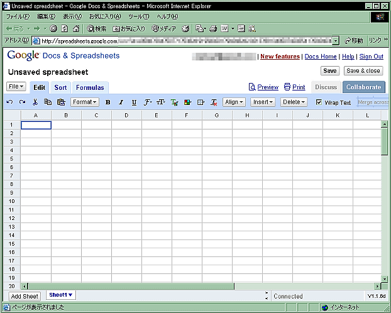Click the IE Back arrow button

[x=14, y=29]
